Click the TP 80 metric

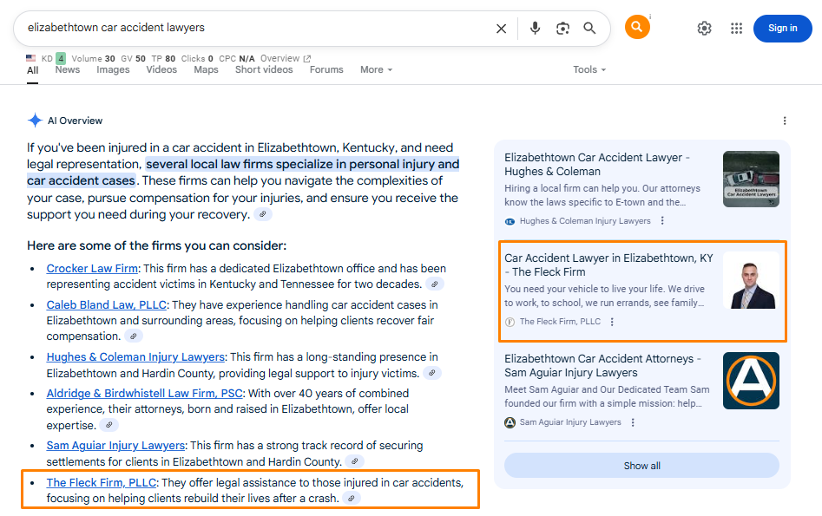(x=163, y=58)
